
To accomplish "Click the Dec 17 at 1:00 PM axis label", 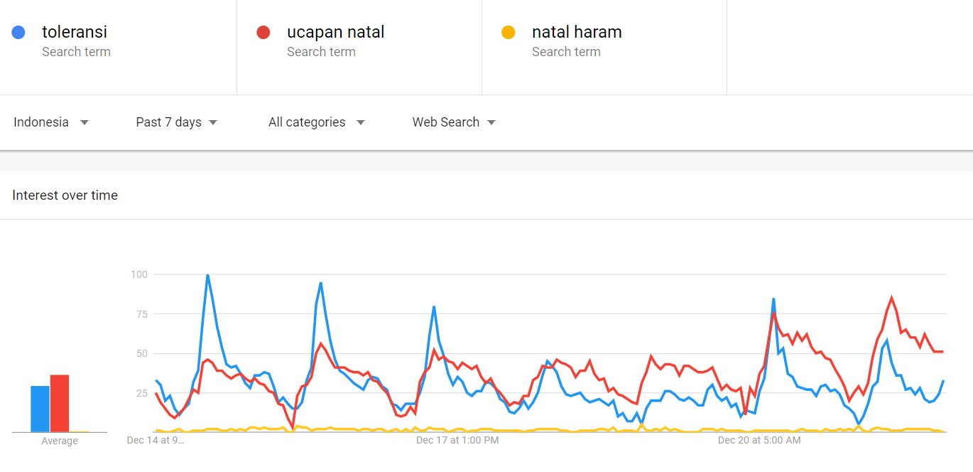I will (457, 441).
